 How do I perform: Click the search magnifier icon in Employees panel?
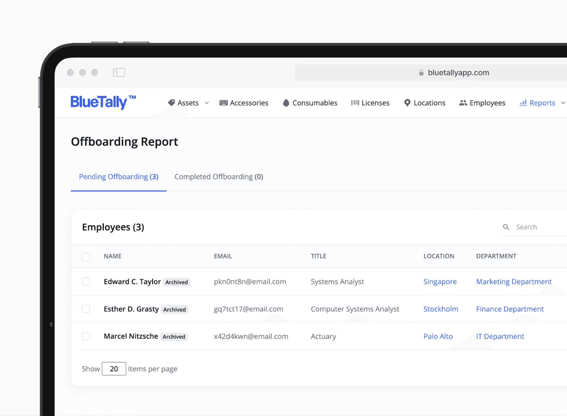(x=506, y=227)
